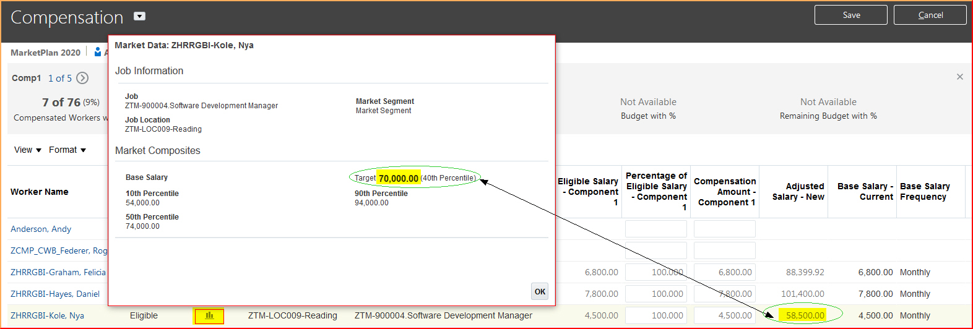The image size is (973, 329).
Task: Click Compensation Amount field for Anderson, Andy row
Action: pos(725,229)
